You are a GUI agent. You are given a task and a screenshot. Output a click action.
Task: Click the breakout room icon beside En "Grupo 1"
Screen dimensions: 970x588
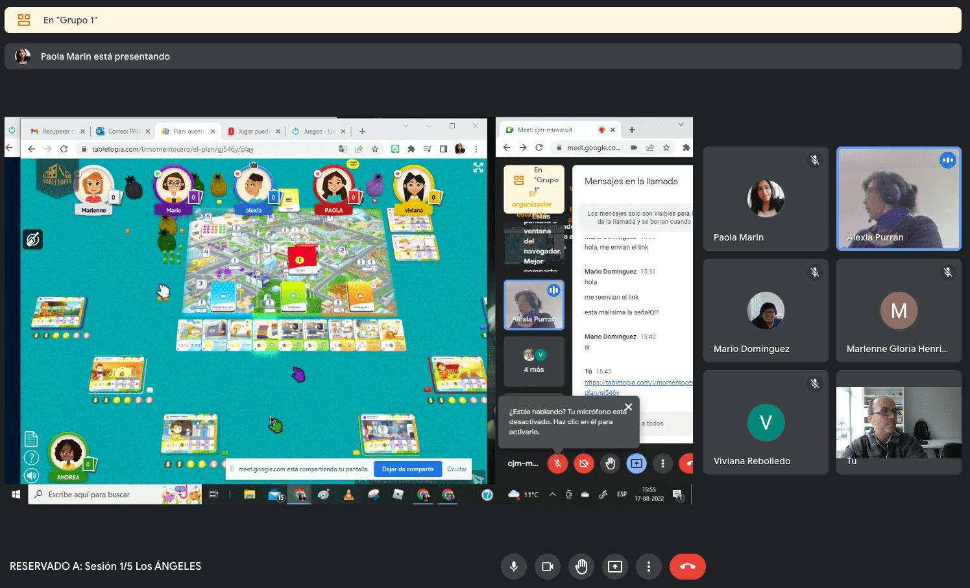tap(24, 20)
